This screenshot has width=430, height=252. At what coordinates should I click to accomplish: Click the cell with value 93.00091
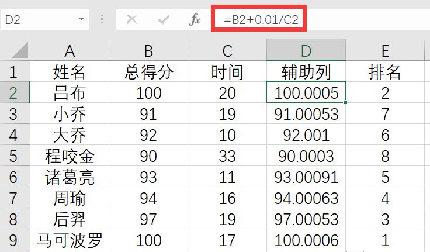coord(306,177)
